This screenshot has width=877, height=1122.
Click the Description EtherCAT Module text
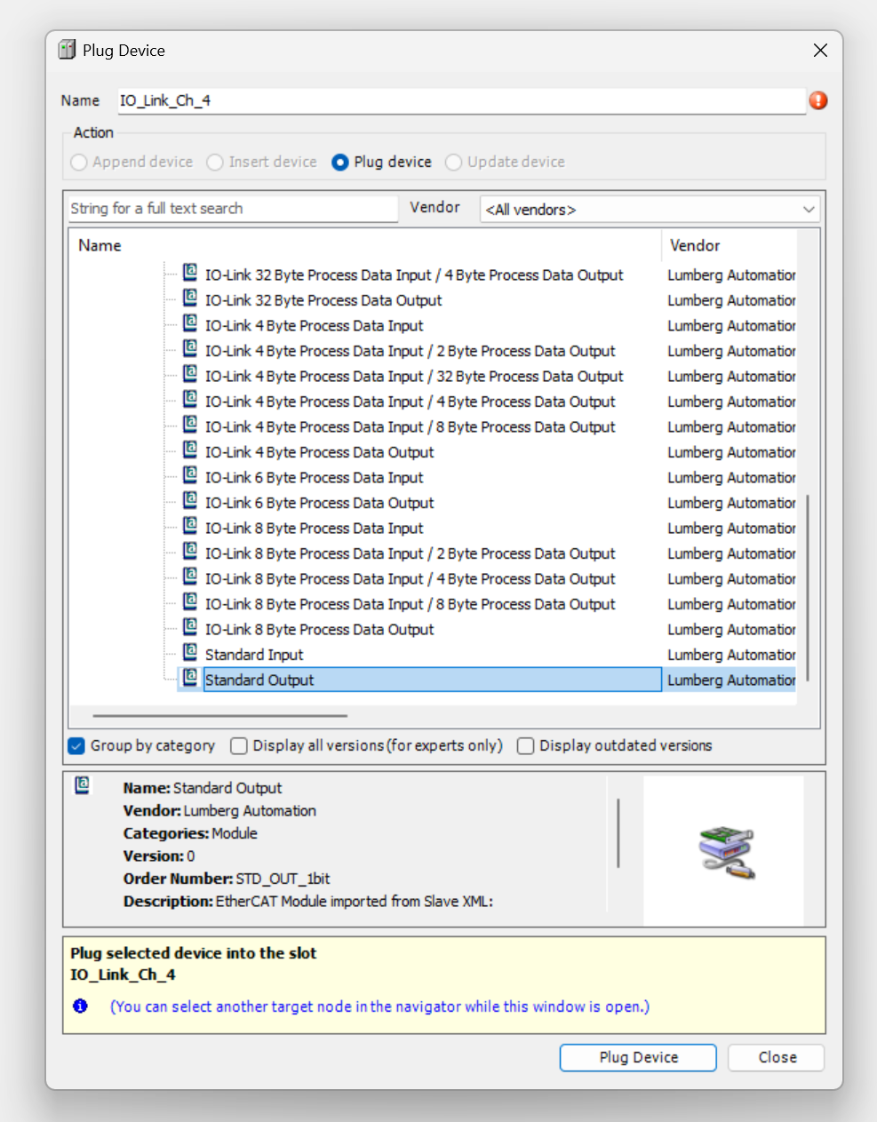tap(307, 902)
